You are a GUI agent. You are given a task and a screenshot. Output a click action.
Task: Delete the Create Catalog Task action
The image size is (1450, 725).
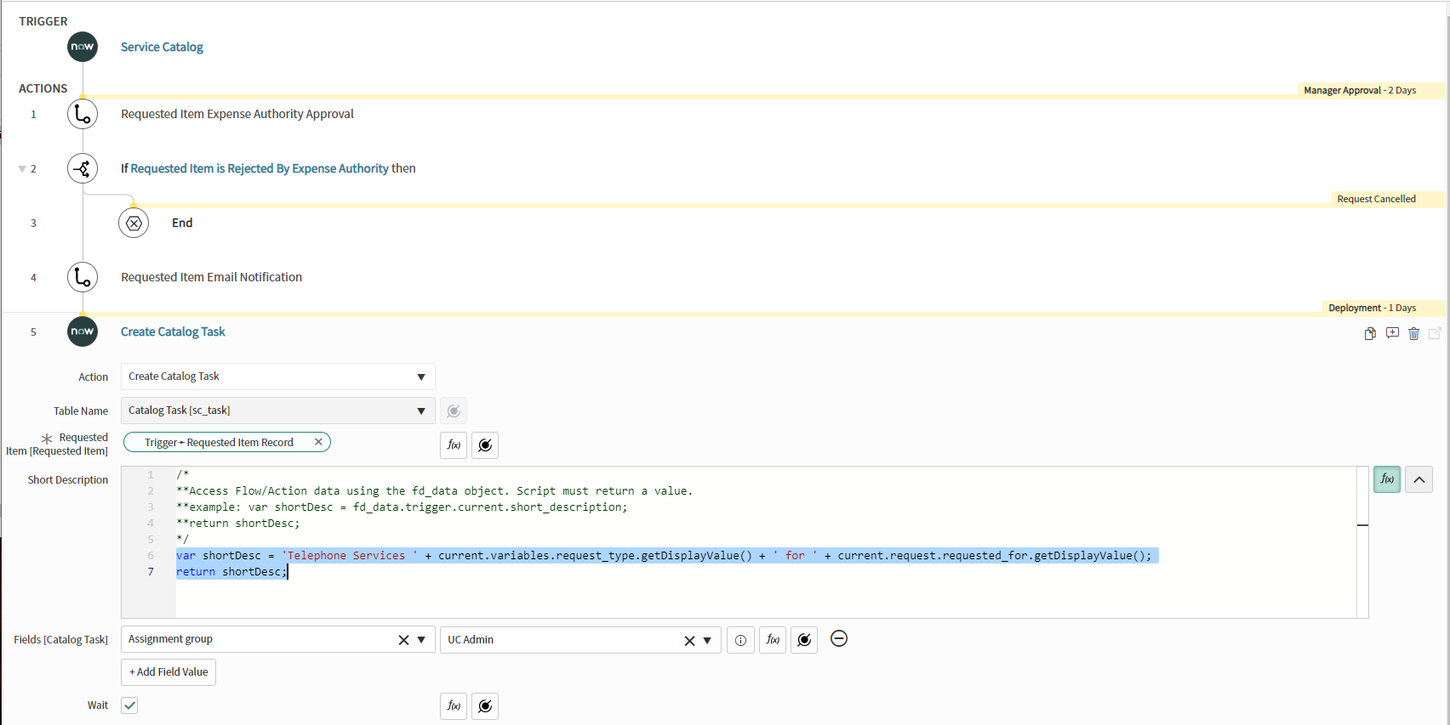(x=1413, y=333)
